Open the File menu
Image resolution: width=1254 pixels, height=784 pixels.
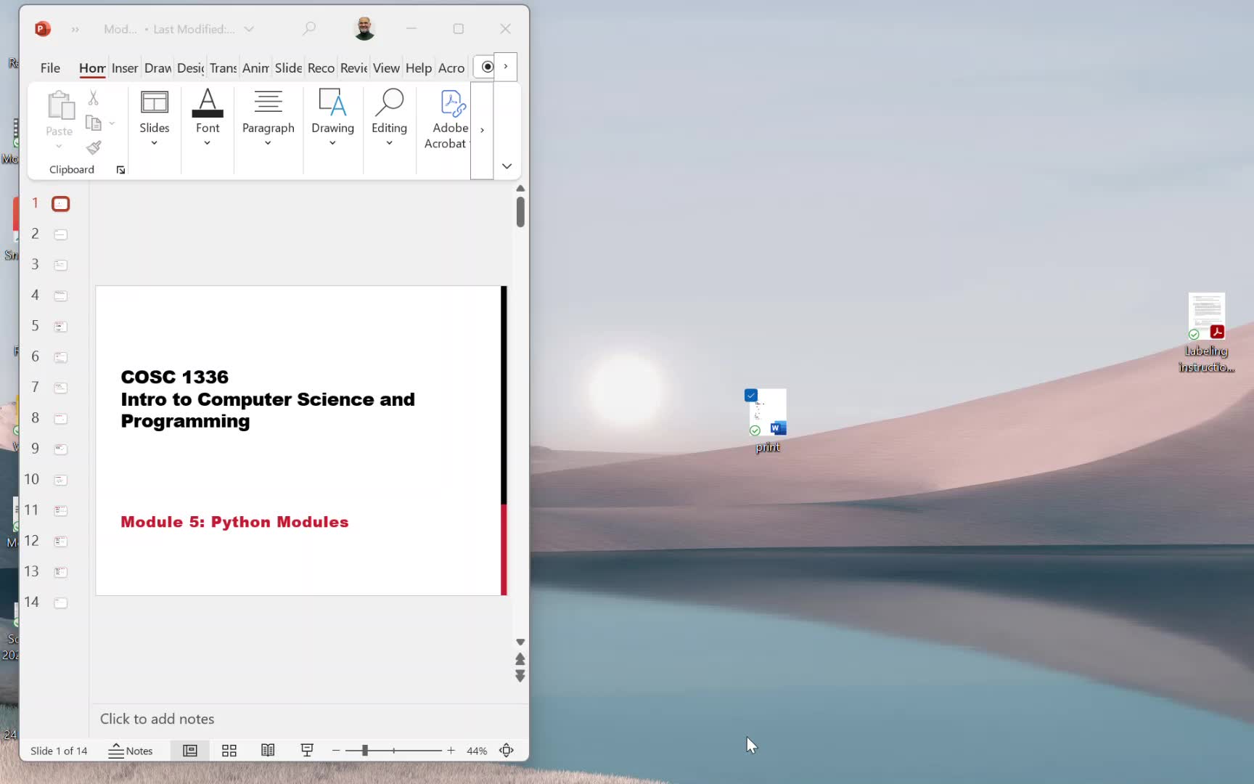tap(50, 68)
